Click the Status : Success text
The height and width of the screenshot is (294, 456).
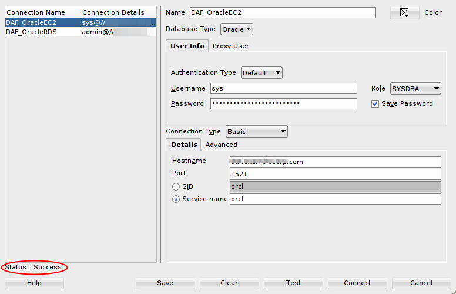pyautogui.click(x=33, y=267)
